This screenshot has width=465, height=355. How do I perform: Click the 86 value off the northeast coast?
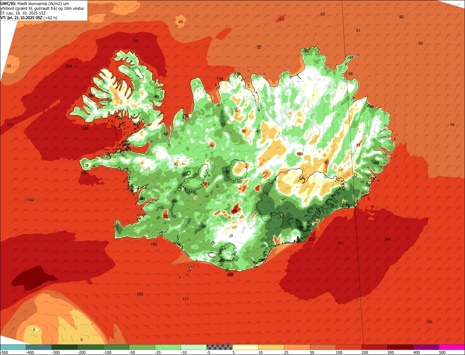coord(351,74)
